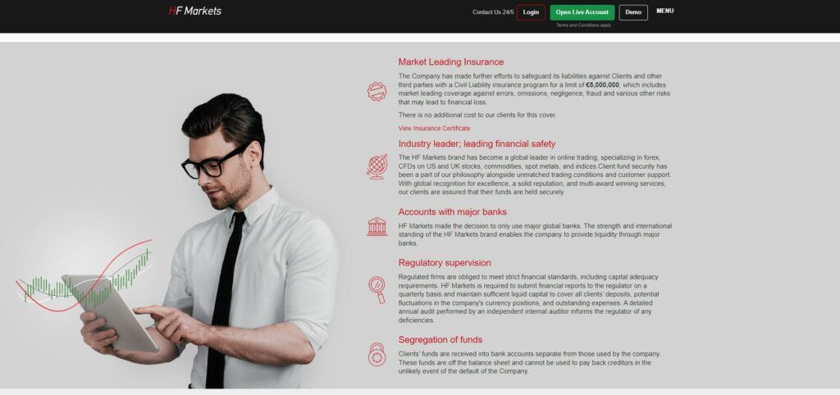Click Accounts with major banks heading
840x395 pixels.
pos(452,212)
